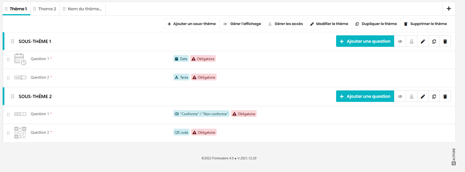Delete SOUS-THÈME 1 with the trash icon
The image size is (465, 172).
click(445, 42)
